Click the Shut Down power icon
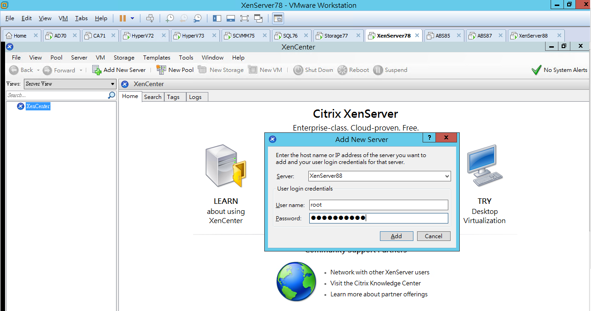This screenshot has height=311, width=591. [x=298, y=70]
